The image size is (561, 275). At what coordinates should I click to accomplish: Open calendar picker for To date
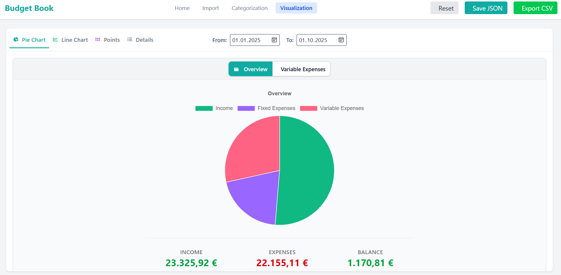341,40
